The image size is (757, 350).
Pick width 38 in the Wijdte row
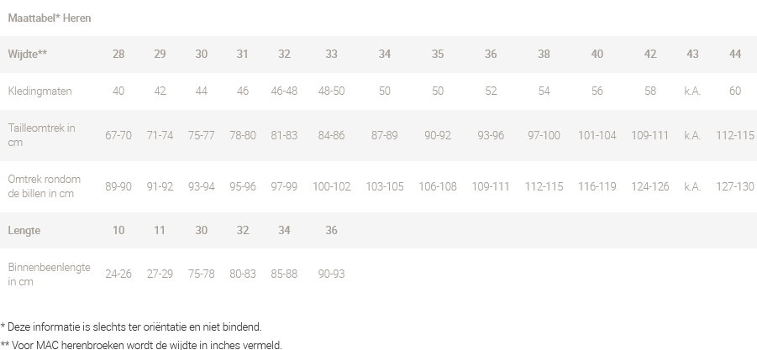[544, 55]
